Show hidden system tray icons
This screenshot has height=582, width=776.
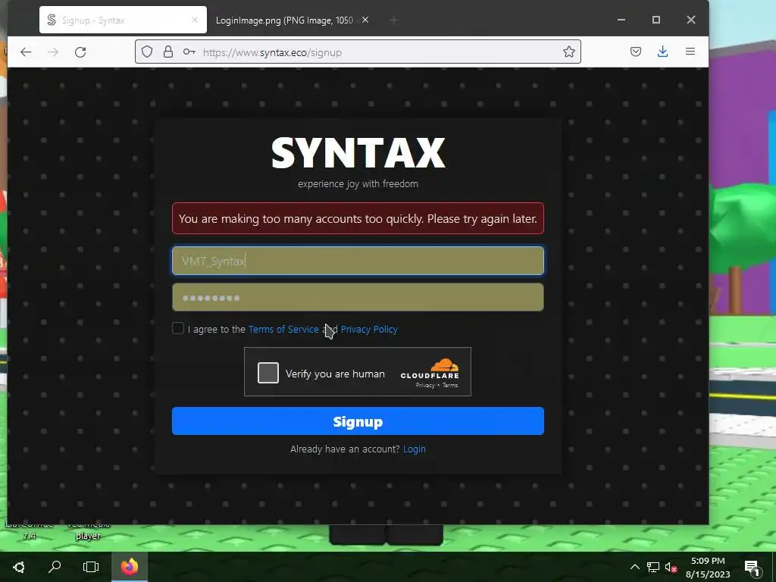[x=635, y=567]
